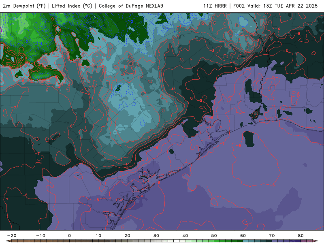Click the -20 label on the color scale

(x=12, y=236)
